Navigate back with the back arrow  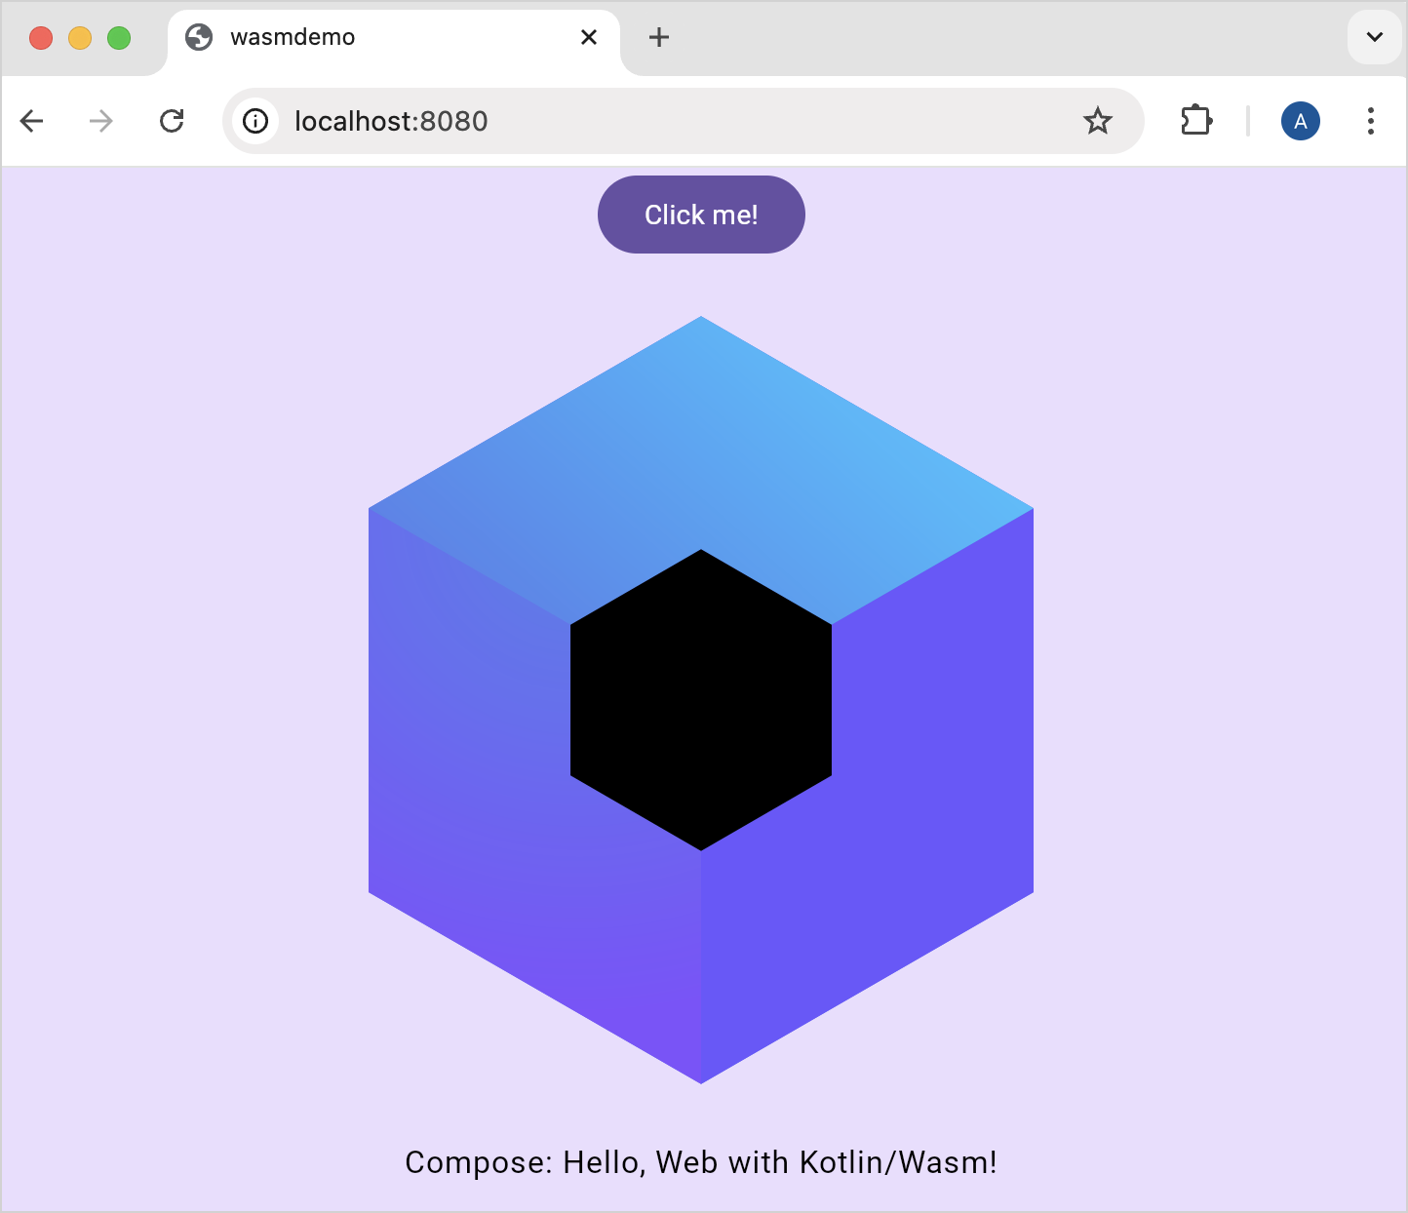32,121
